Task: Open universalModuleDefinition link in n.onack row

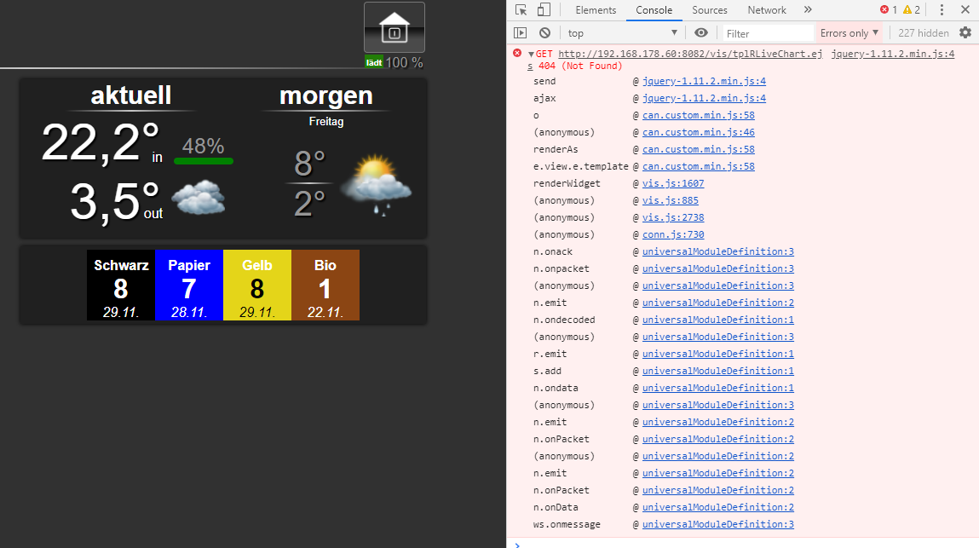Action: pyautogui.click(x=718, y=251)
